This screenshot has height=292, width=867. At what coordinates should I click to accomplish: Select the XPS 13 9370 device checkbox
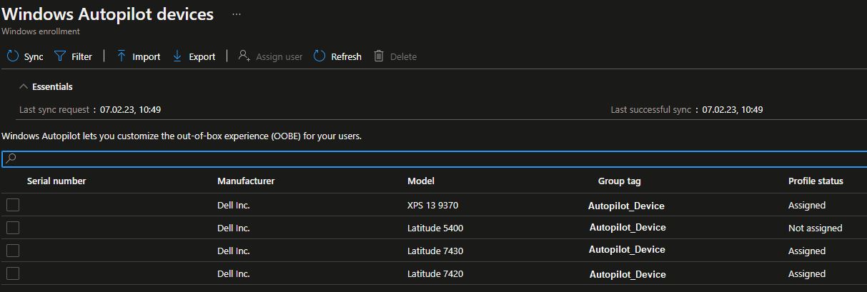point(13,206)
